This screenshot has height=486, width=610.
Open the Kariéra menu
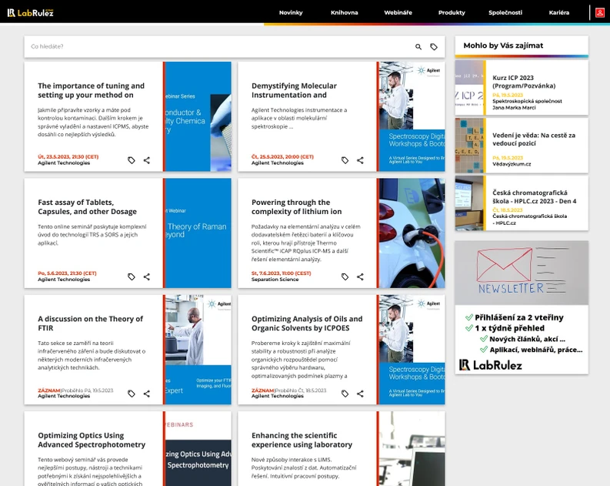pos(559,12)
